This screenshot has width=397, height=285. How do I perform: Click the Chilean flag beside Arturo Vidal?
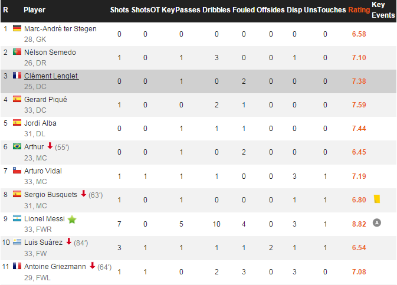17,171
